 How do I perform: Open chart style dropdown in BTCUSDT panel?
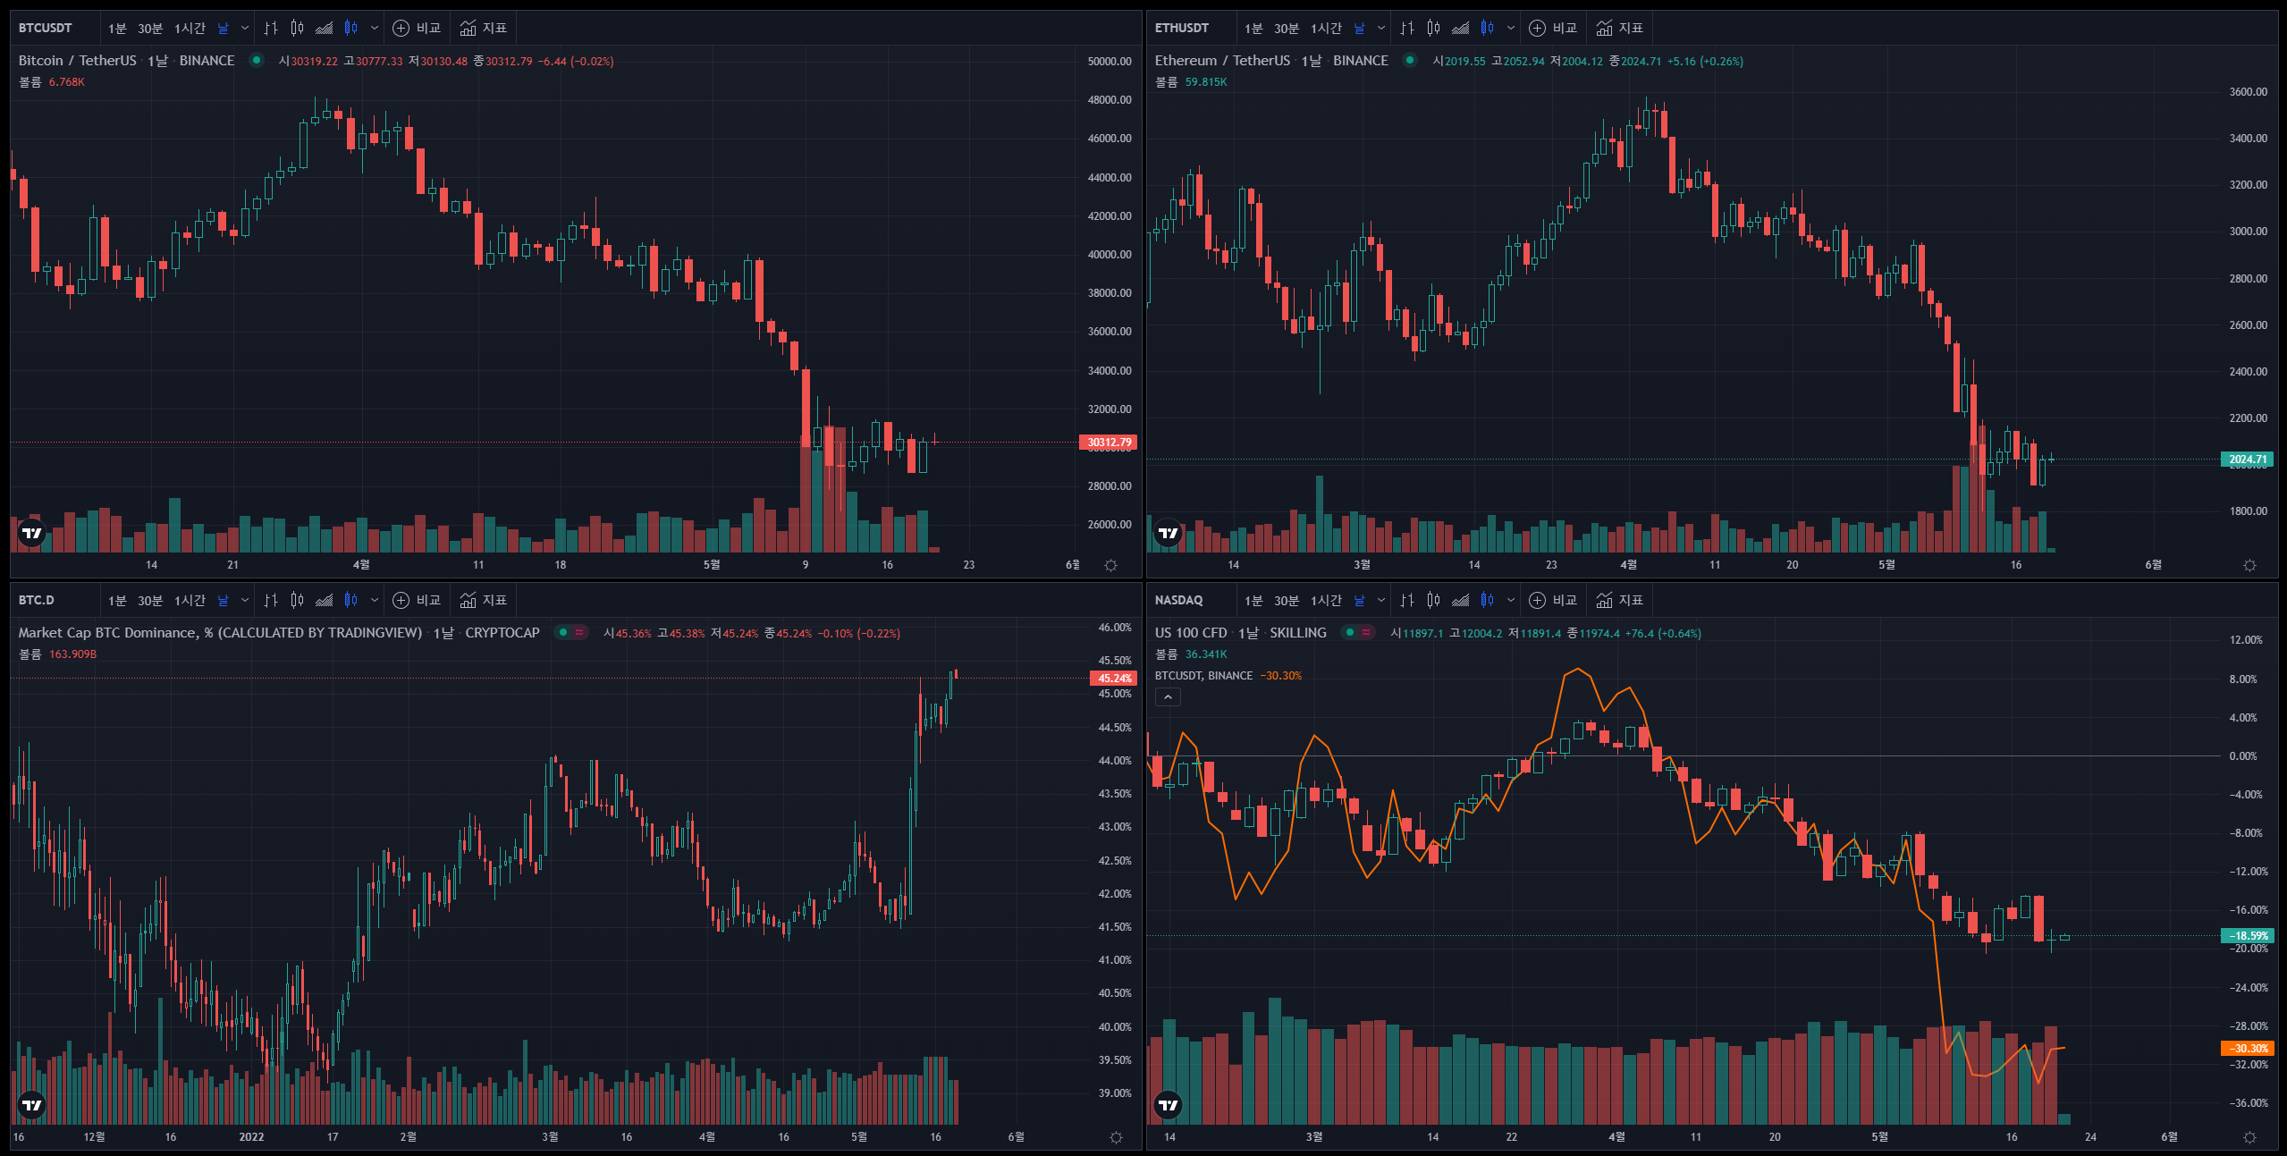click(375, 28)
